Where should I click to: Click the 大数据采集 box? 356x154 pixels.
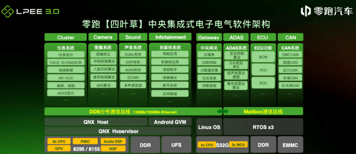pos(209,70)
